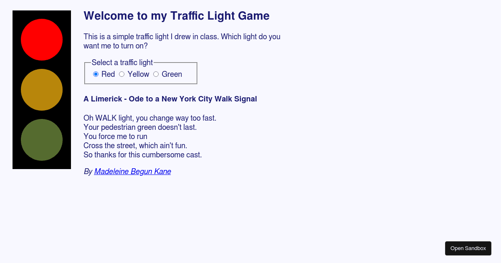501x263 pixels.
Task: Open the Madeleine Begun Kane link
Action: pyautogui.click(x=132, y=171)
